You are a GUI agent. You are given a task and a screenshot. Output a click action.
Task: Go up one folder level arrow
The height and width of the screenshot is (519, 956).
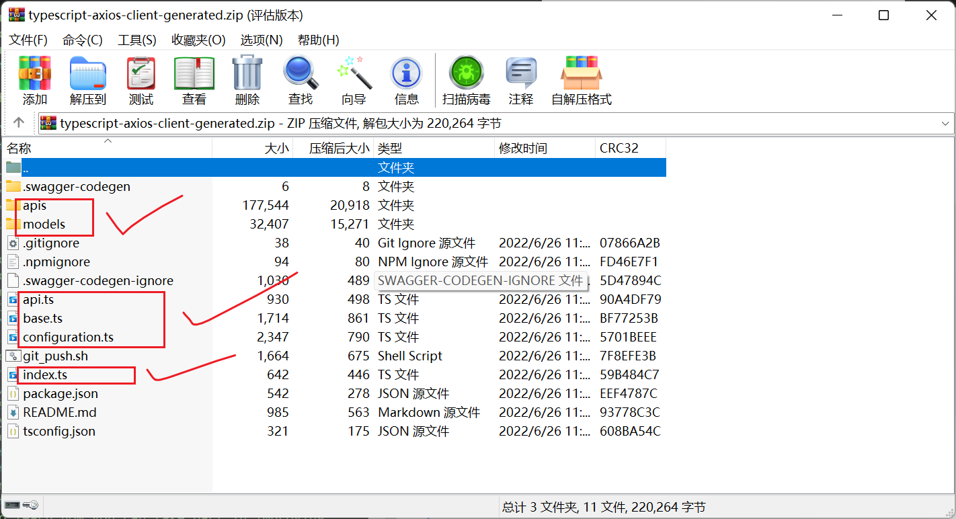click(19, 123)
